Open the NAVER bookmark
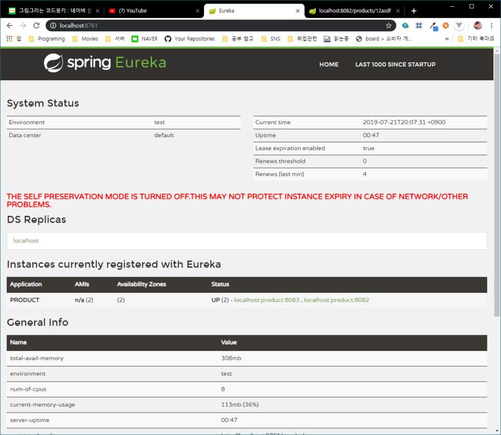 click(x=145, y=39)
